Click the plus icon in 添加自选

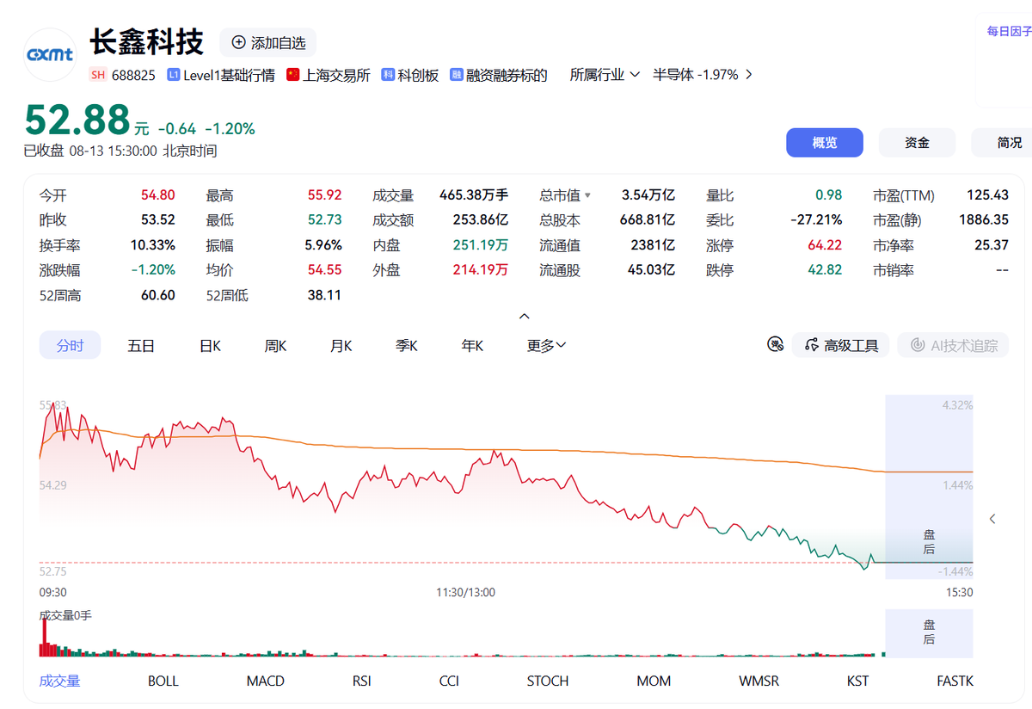coord(237,42)
